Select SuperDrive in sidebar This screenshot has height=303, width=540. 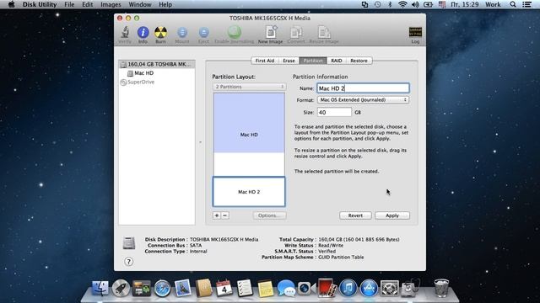[157, 82]
